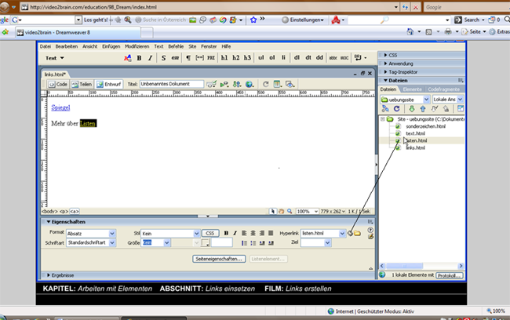This screenshot has height=320, width=510.
Task: Click the text color swatch box
Action: pyautogui.click(x=205, y=242)
